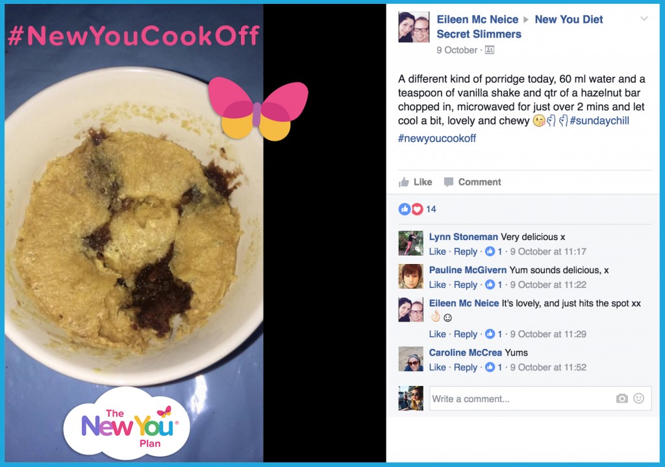Click Caroline McCrea's name link

(465, 353)
